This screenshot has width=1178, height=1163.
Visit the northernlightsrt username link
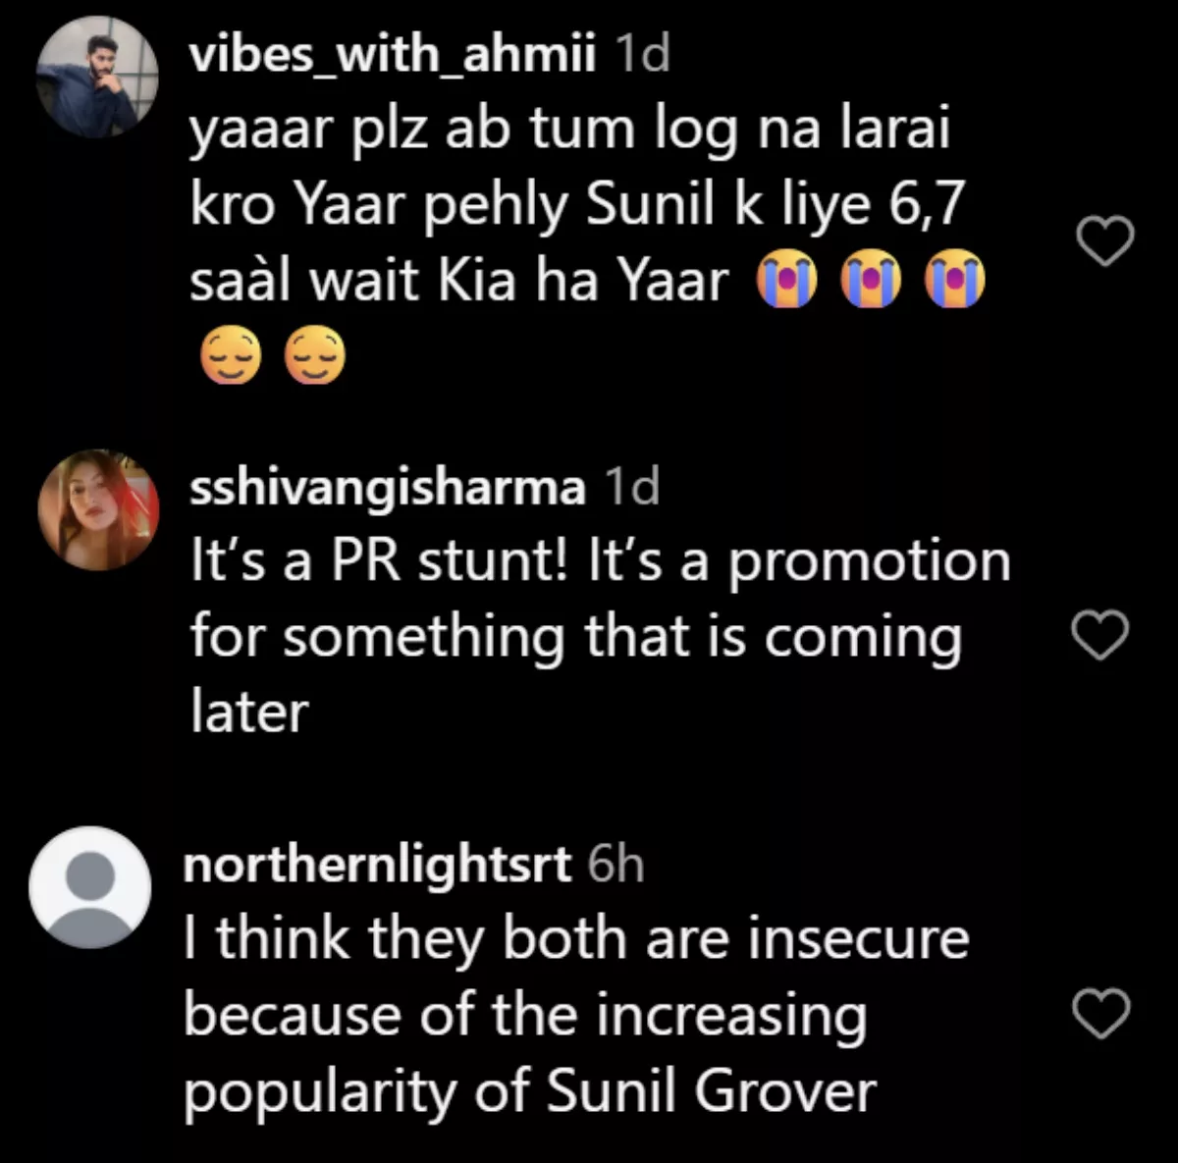377,865
